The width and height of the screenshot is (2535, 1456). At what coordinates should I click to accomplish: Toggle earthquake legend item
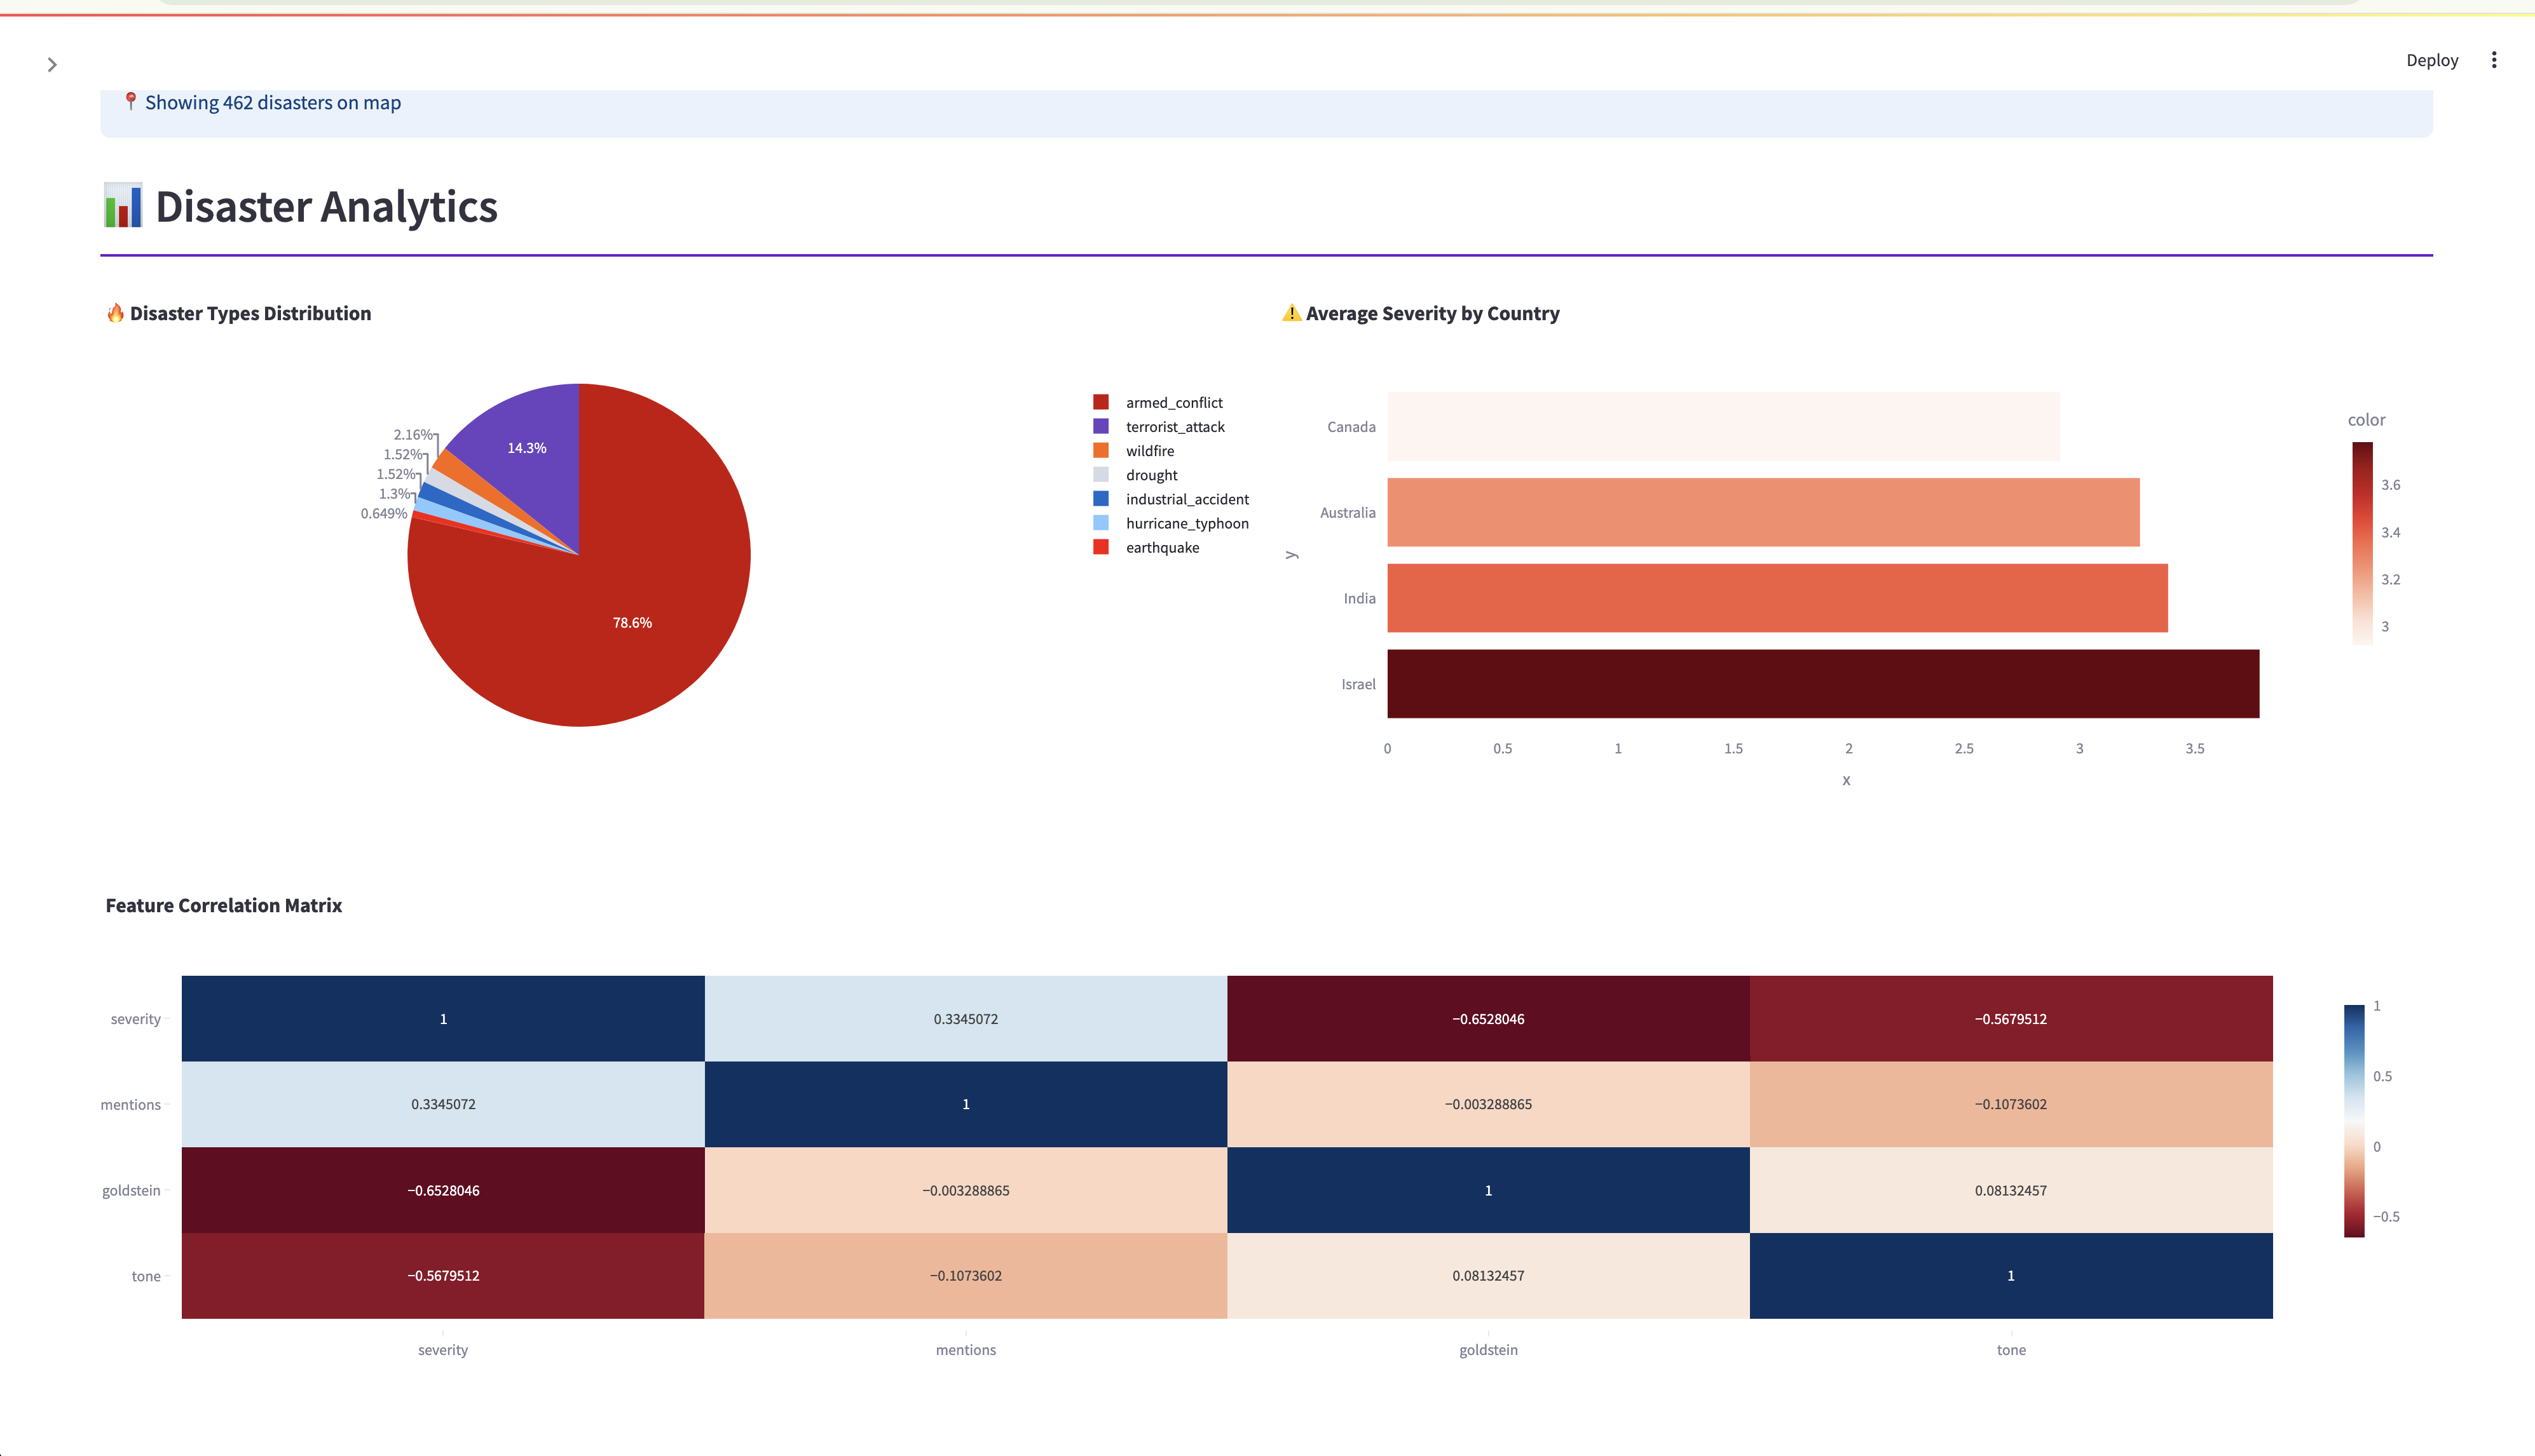(1161, 547)
